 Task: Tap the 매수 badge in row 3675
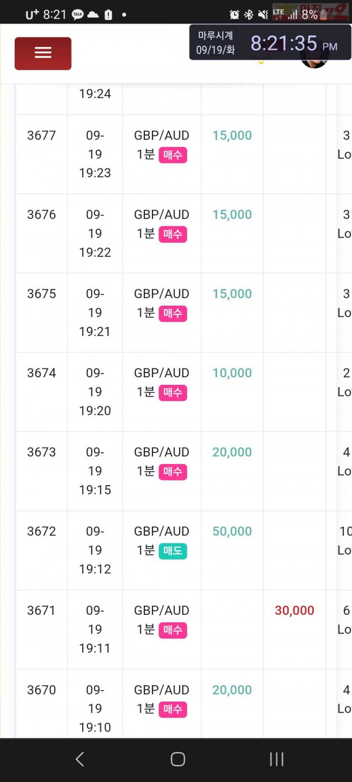(x=172, y=313)
